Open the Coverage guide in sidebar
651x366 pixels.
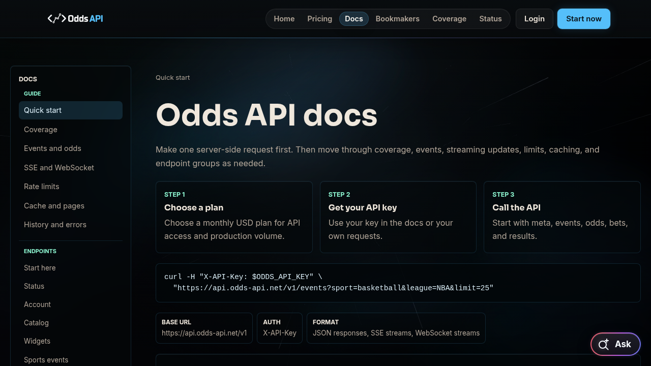[71, 130]
